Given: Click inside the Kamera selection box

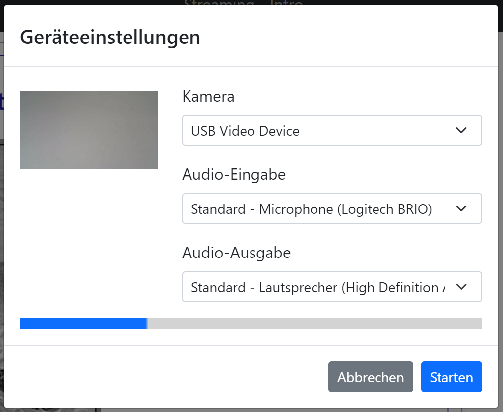Looking at the screenshot, I should [298, 130].
